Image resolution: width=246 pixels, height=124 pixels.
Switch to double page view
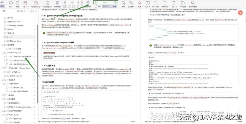click(x=106, y=6)
